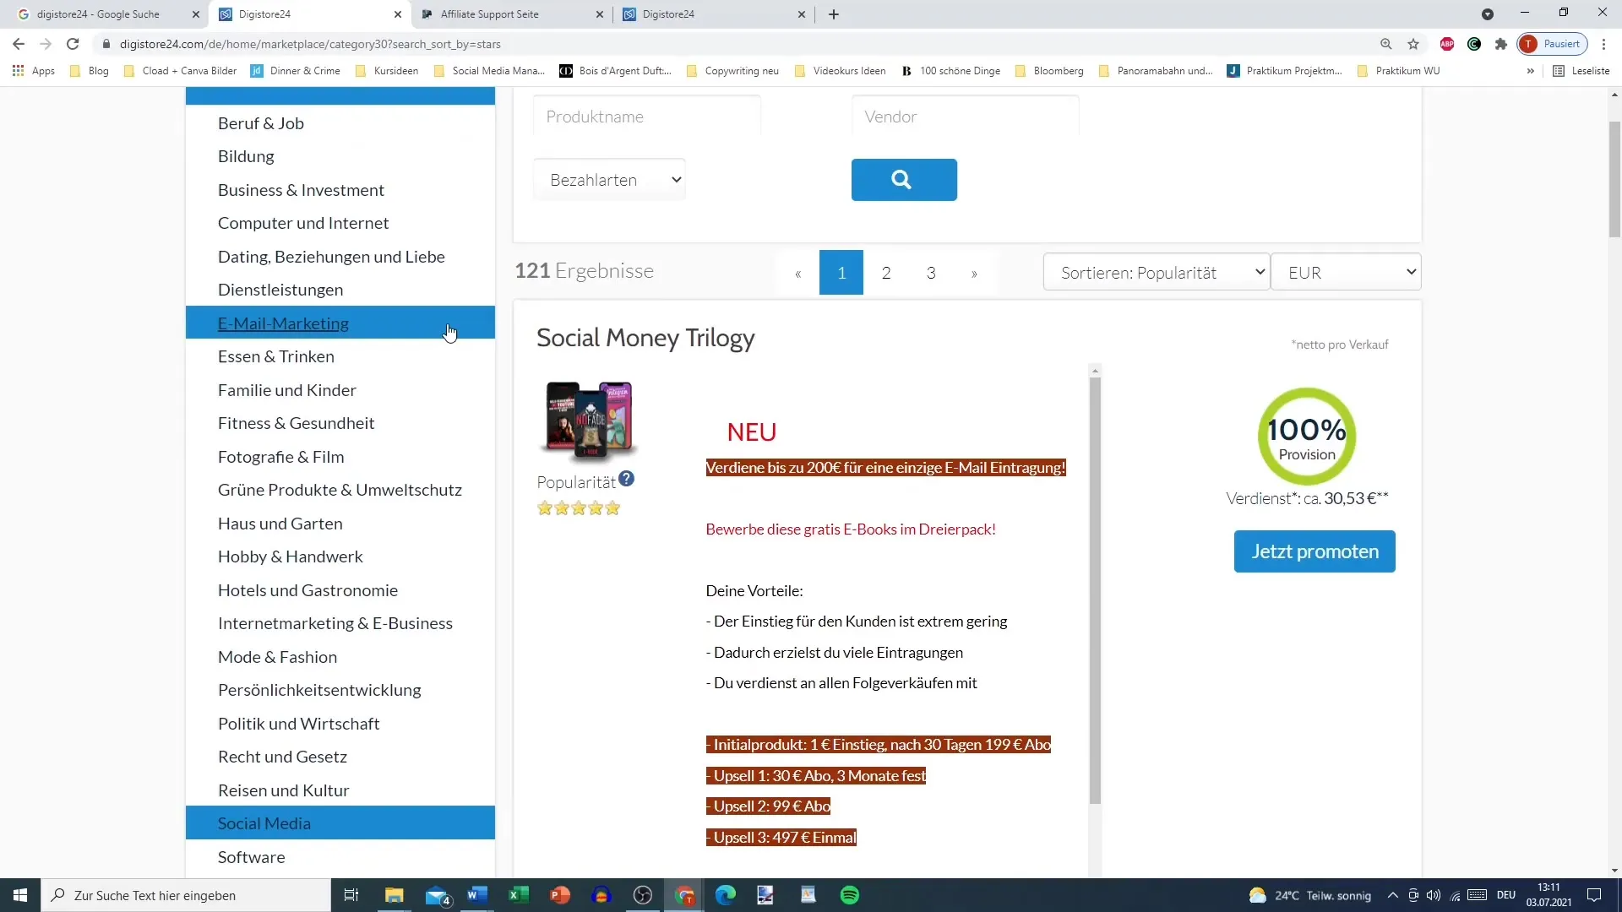Click the Jetzt promoten button
This screenshot has width=1622, height=912.
click(x=1314, y=551)
